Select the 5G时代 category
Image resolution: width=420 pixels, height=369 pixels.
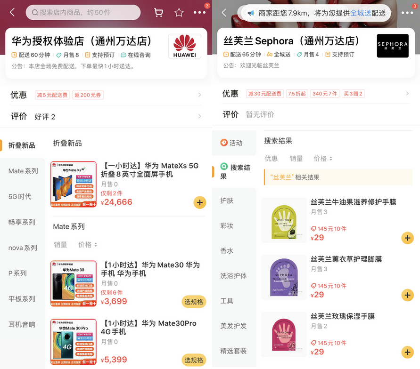(20, 197)
